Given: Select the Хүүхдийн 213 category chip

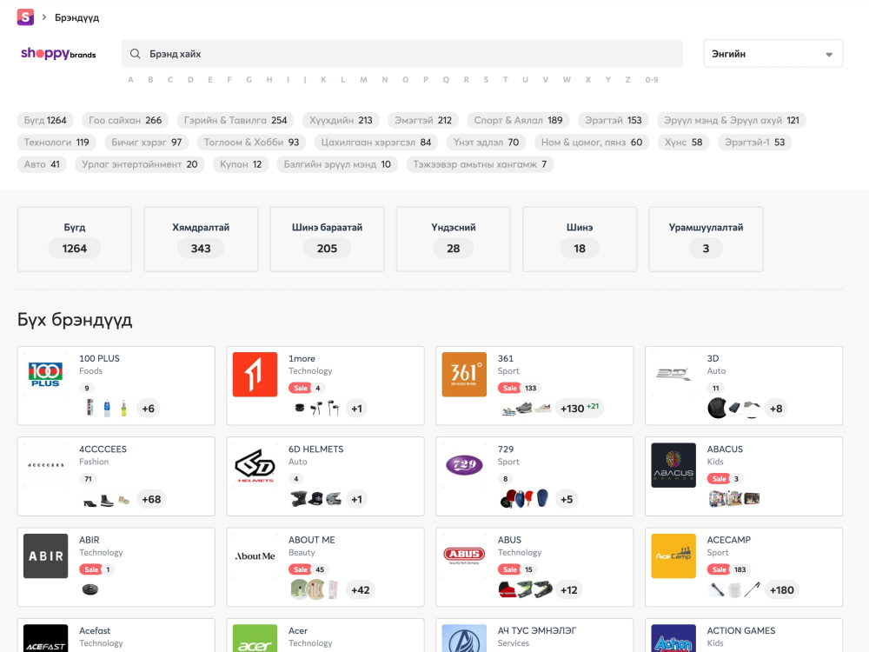Looking at the screenshot, I should [341, 120].
